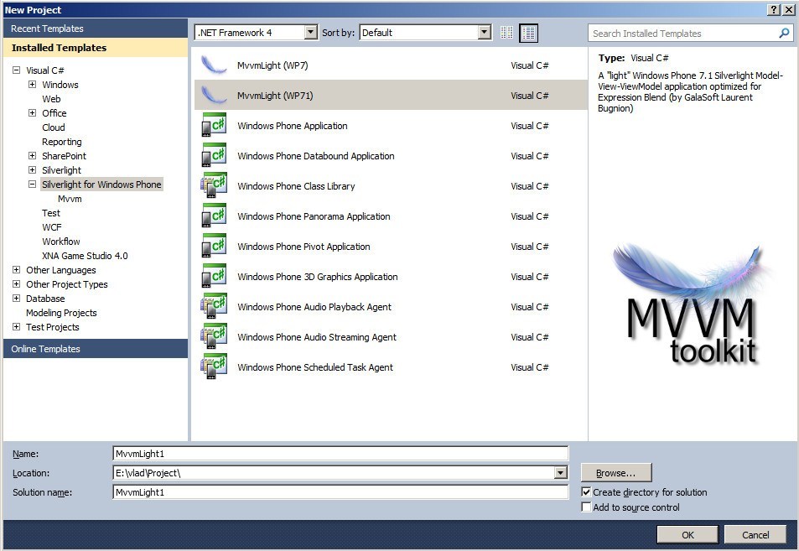The height and width of the screenshot is (551, 799).
Task: Click the Windows Phone Audio Streaming Agent icon
Action: [214, 336]
